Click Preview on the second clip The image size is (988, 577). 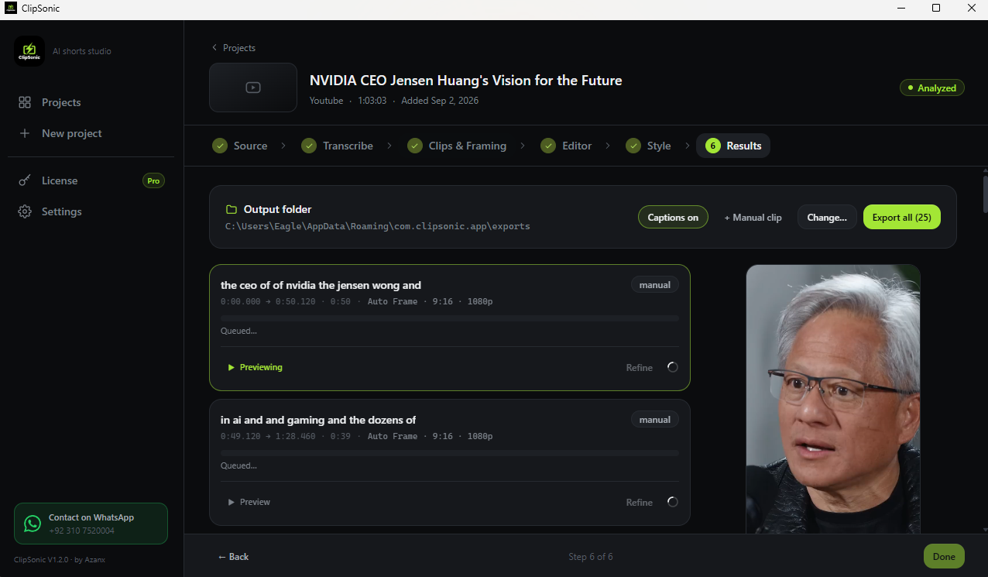(249, 502)
